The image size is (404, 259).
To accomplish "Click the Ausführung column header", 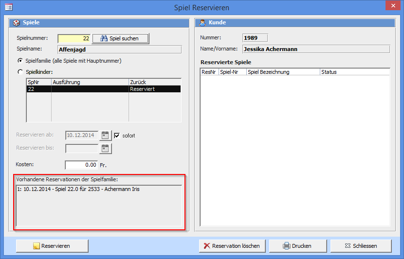I will (x=90, y=82).
